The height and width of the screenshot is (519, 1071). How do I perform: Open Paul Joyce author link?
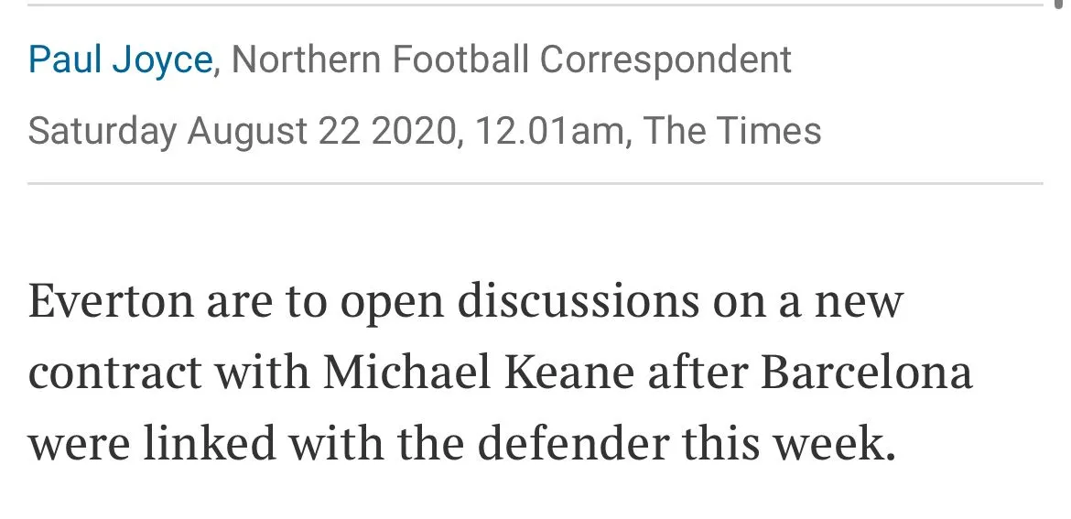click(120, 60)
